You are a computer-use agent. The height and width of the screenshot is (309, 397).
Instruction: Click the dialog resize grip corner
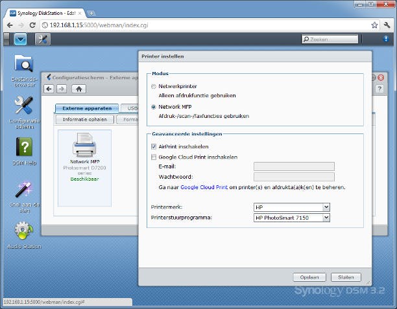click(368, 282)
